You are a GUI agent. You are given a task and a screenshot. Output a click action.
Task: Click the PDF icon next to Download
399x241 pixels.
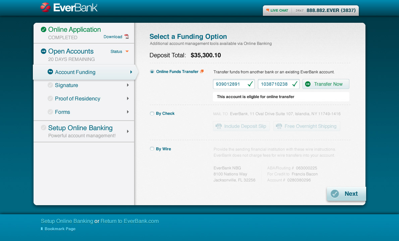126,36
